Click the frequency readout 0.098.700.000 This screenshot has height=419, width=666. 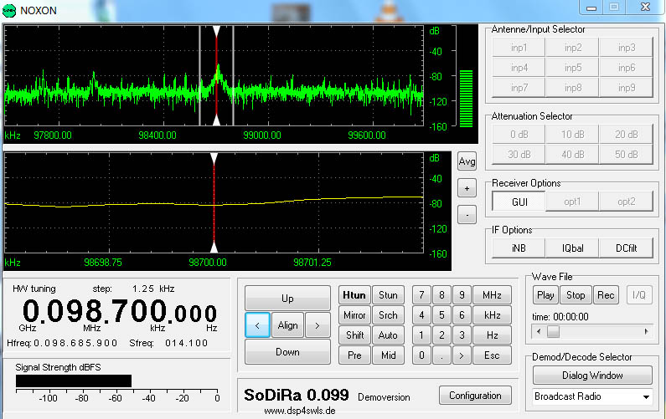tap(119, 312)
